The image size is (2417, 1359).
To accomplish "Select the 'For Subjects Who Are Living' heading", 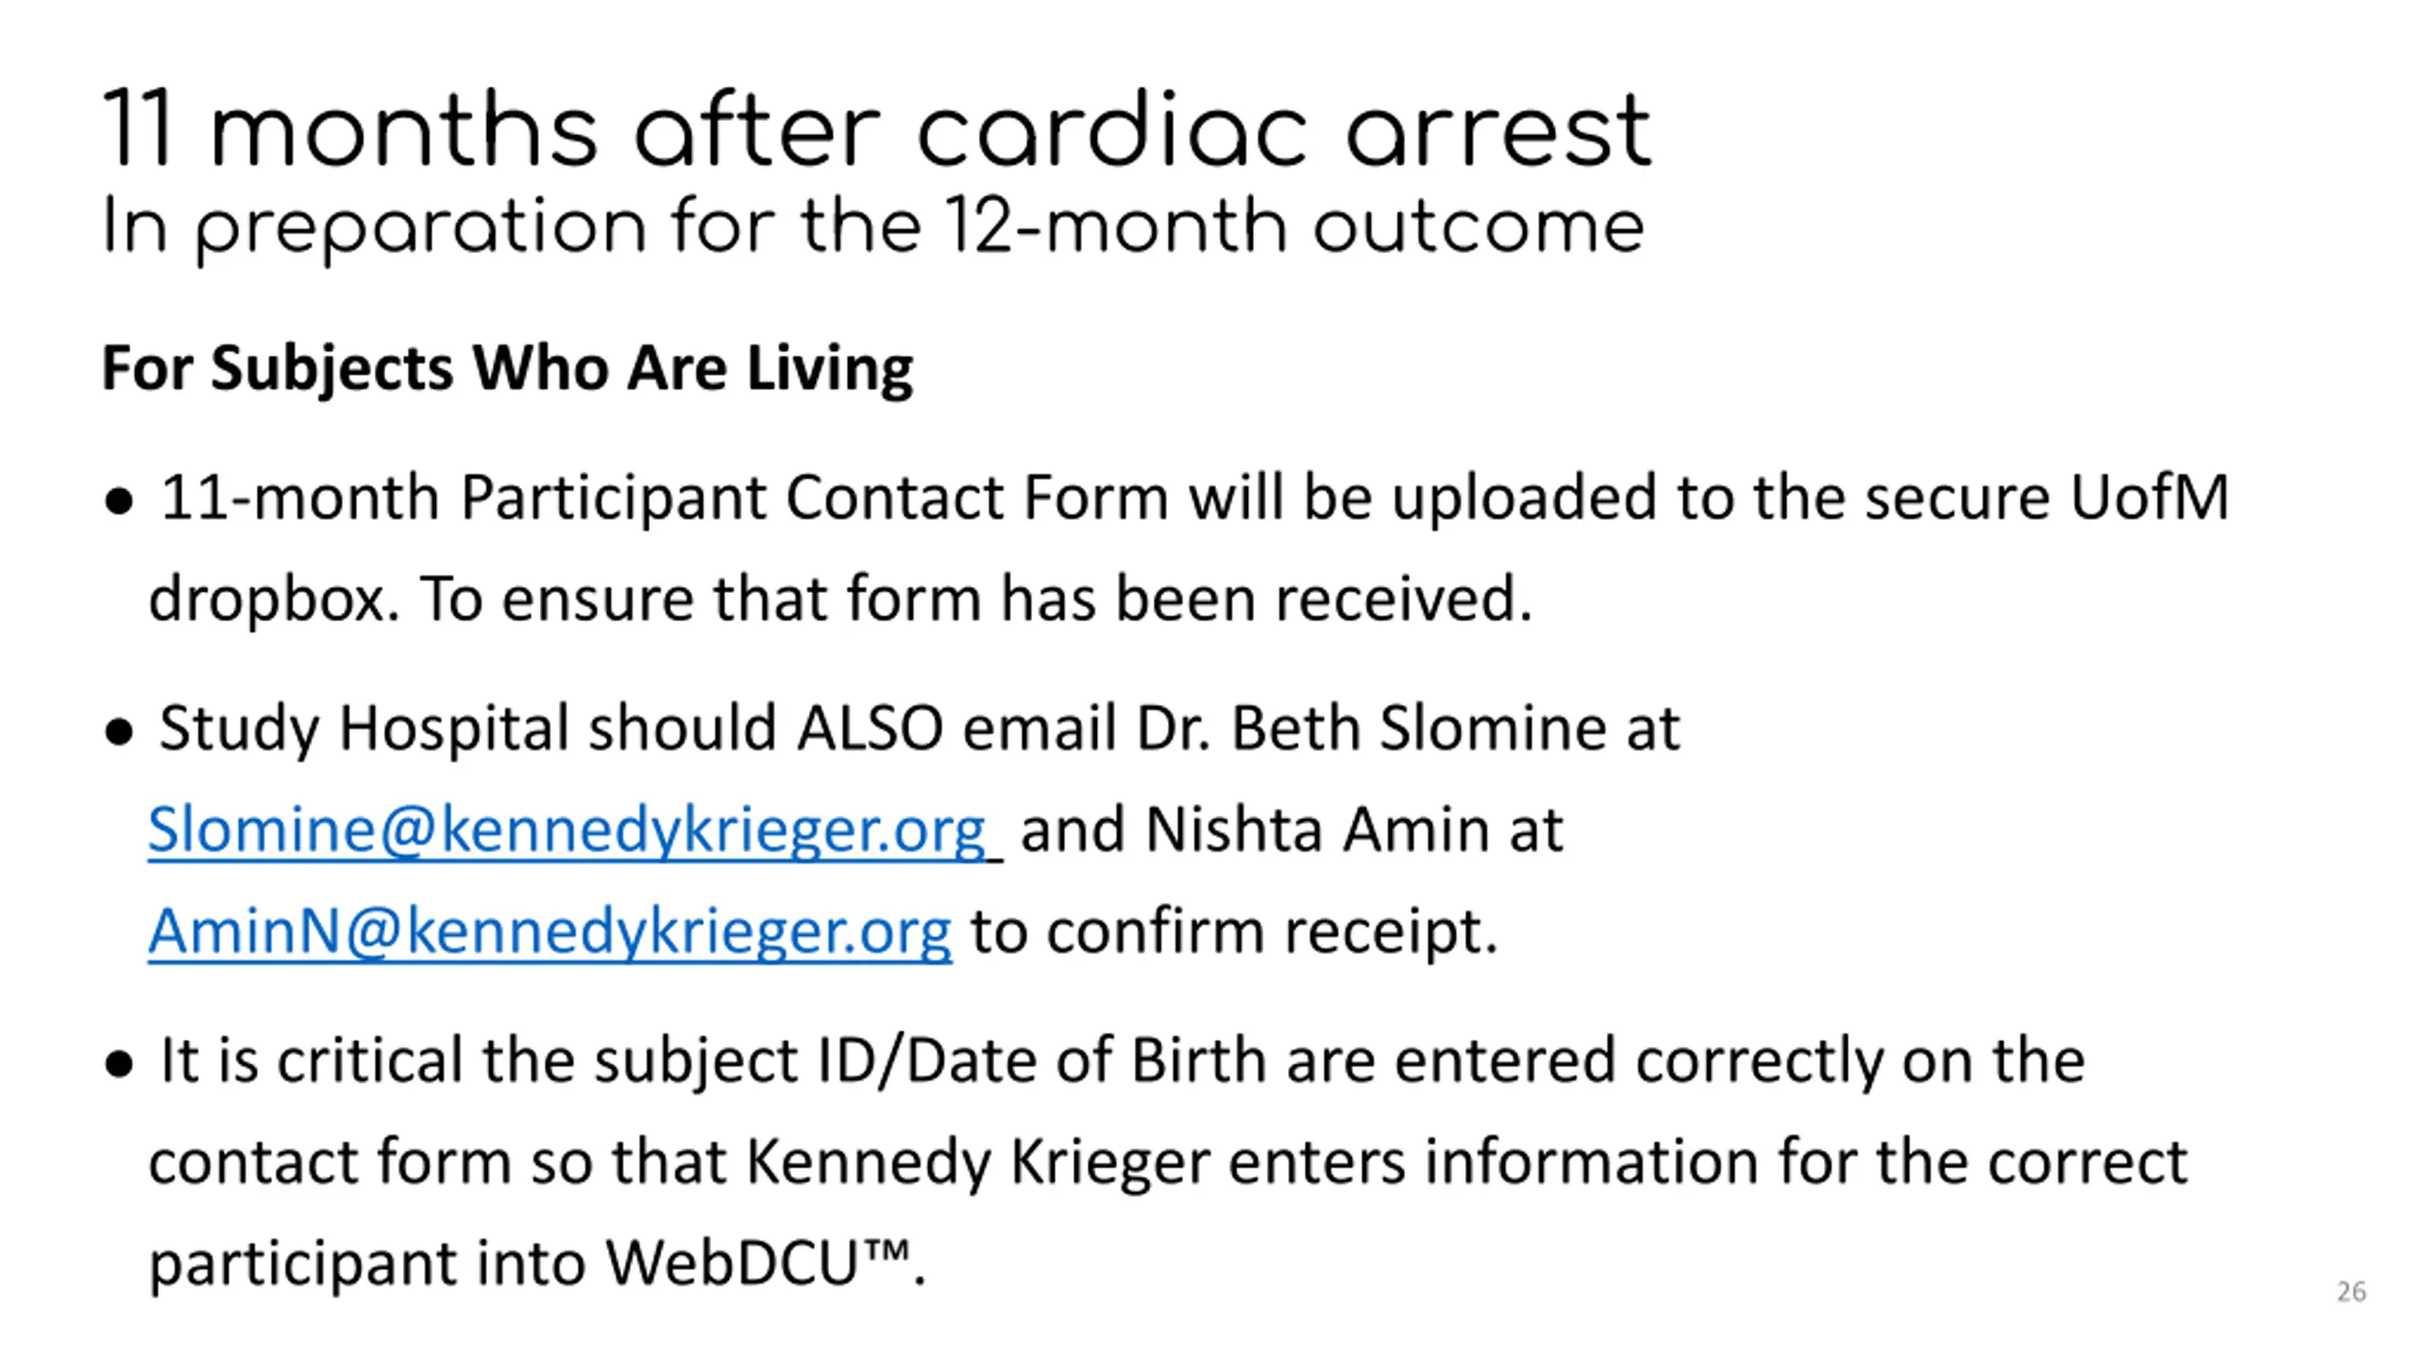I will (x=507, y=368).
